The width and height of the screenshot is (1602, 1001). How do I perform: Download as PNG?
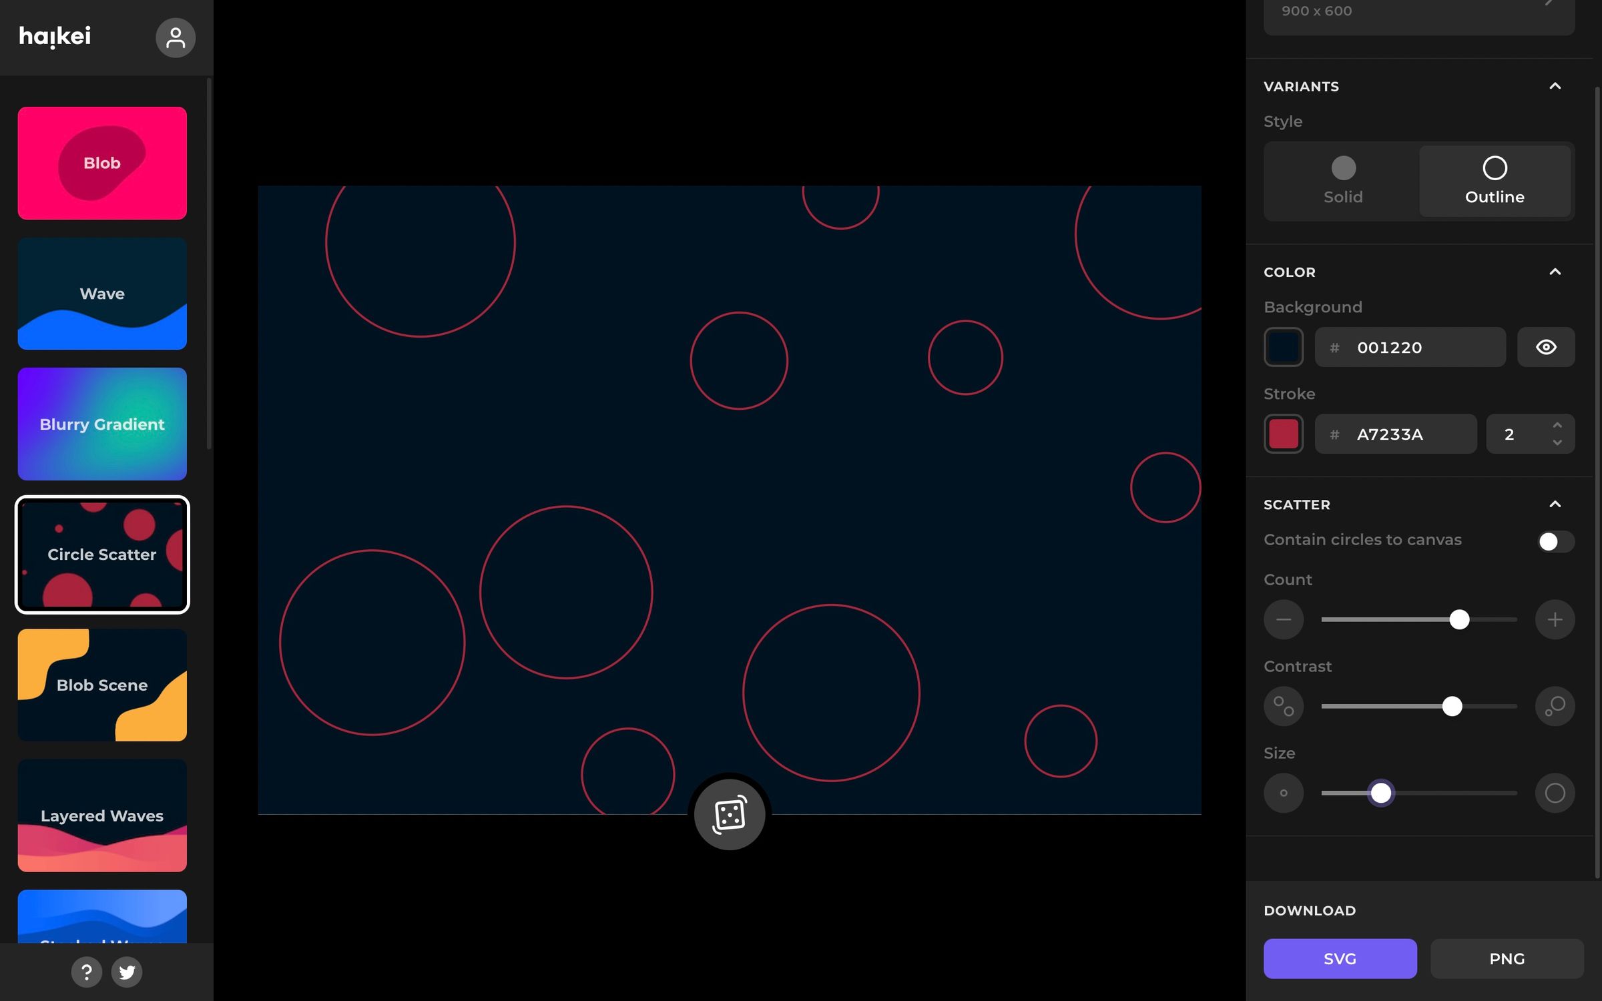[x=1507, y=958]
